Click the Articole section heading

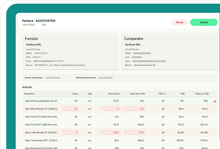(x=27, y=87)
